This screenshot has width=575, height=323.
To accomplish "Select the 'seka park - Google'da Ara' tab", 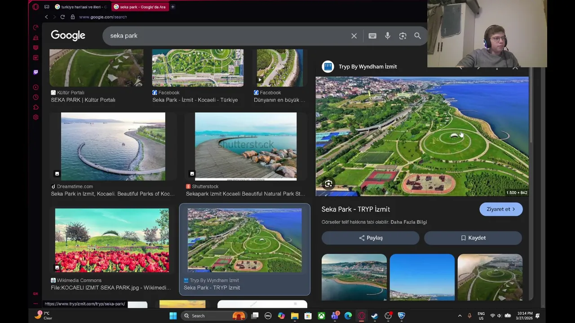I will [x=140, y=7].
